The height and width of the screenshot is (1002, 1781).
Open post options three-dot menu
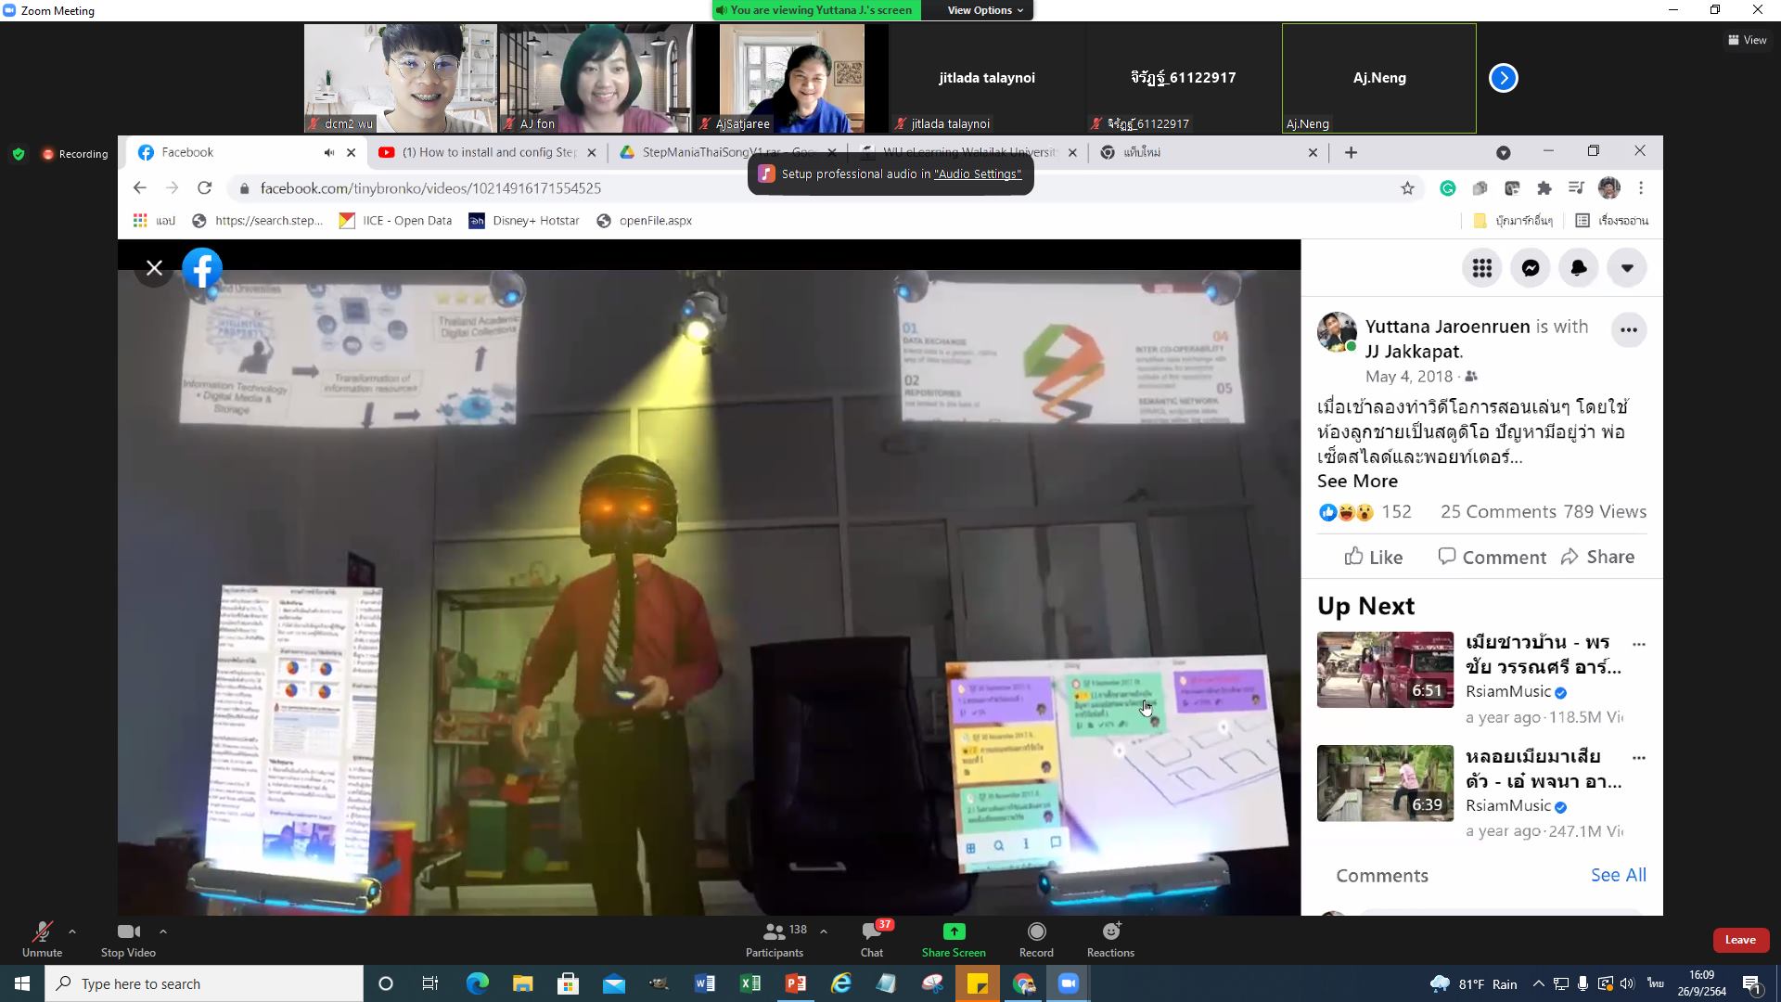[1628, 329]
